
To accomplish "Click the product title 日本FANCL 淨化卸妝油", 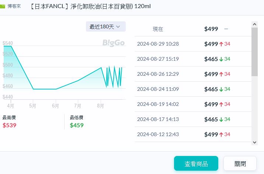I will (x=91, y=7).
